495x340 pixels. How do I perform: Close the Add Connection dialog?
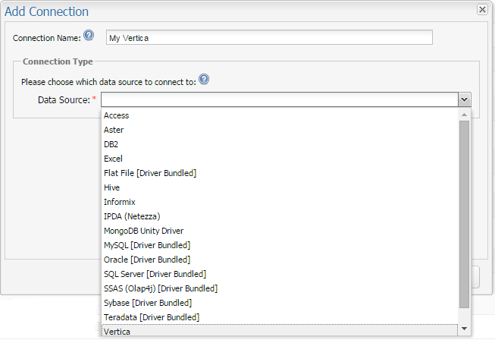481,10
